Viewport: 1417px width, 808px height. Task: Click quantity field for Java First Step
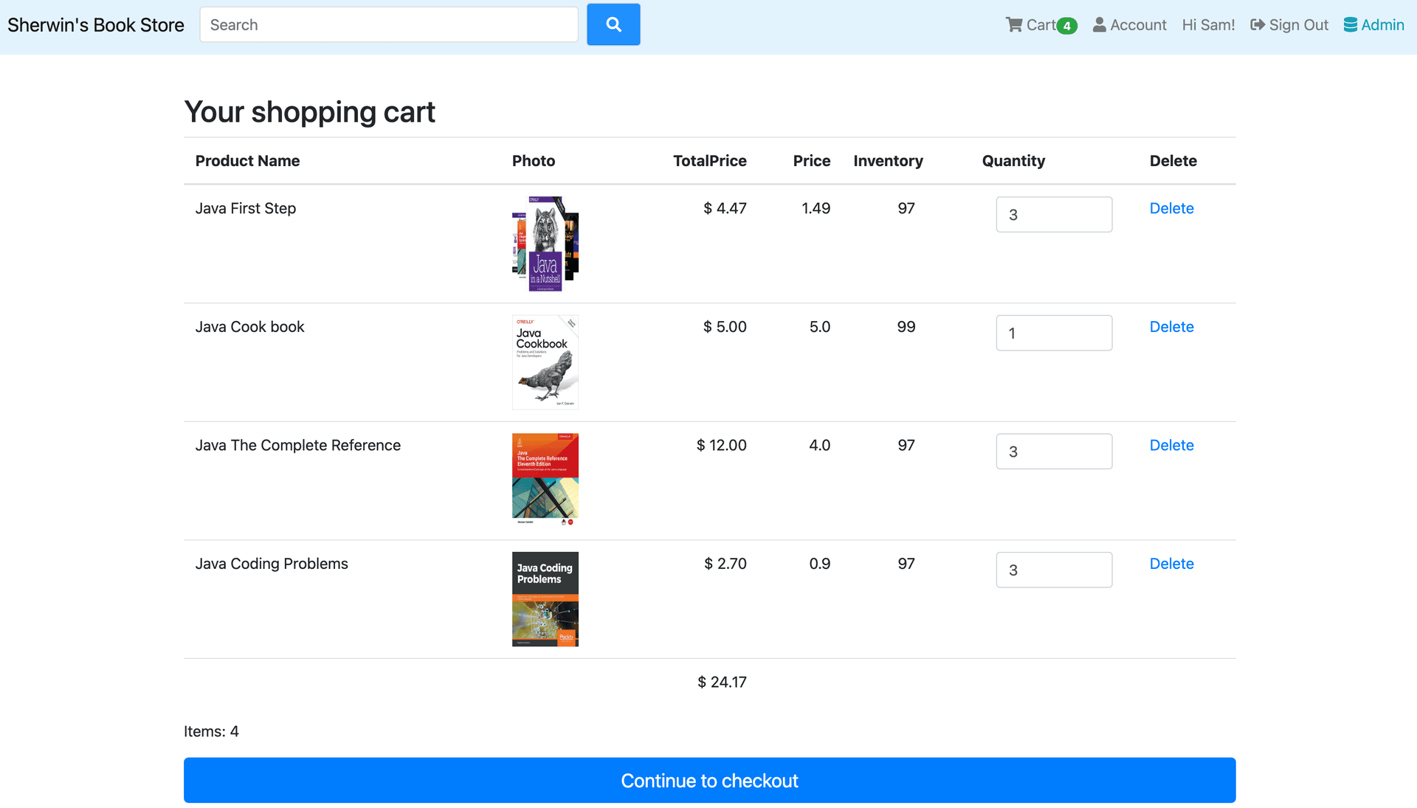[1053, 215]
